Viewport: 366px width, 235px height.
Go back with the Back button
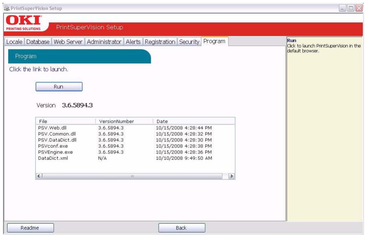pos(182,228)
